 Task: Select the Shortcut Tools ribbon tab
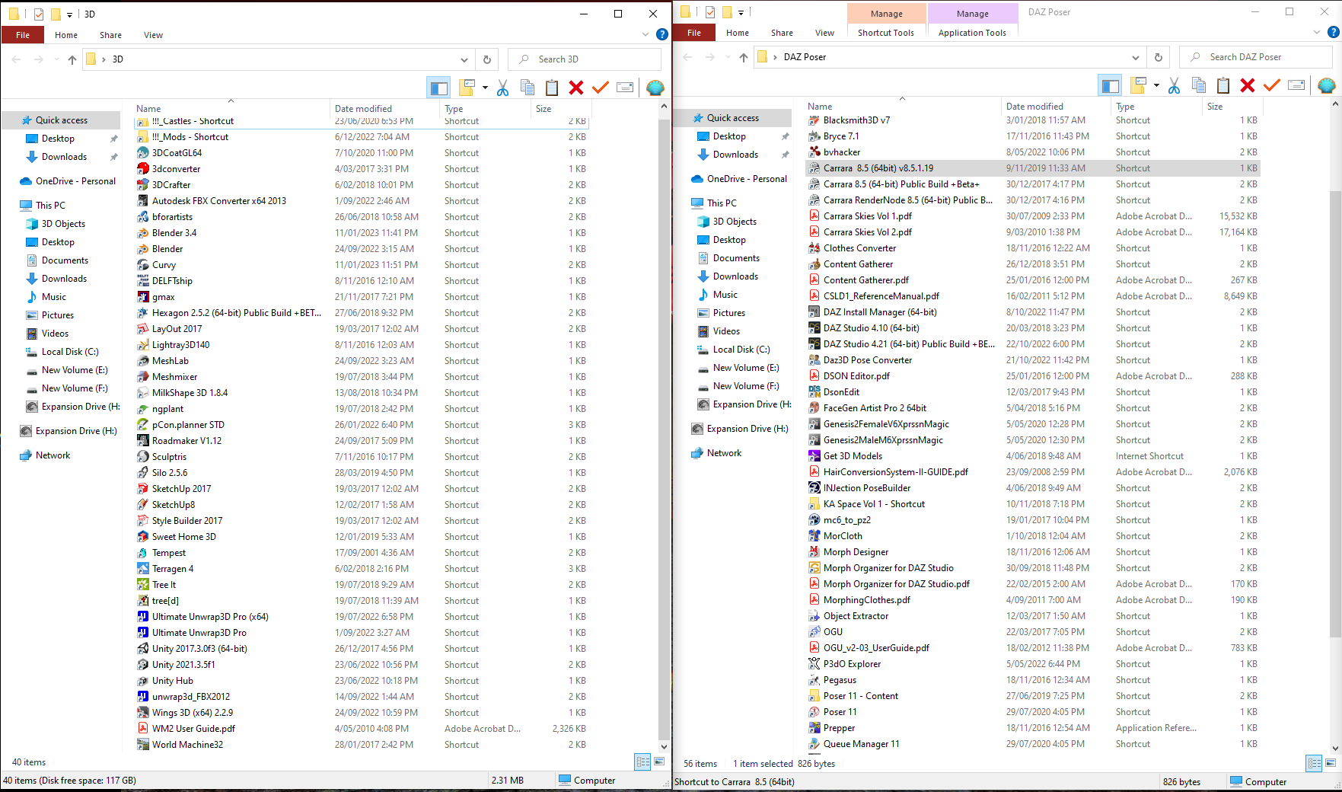pyautogui.click(x=886, y=32)
